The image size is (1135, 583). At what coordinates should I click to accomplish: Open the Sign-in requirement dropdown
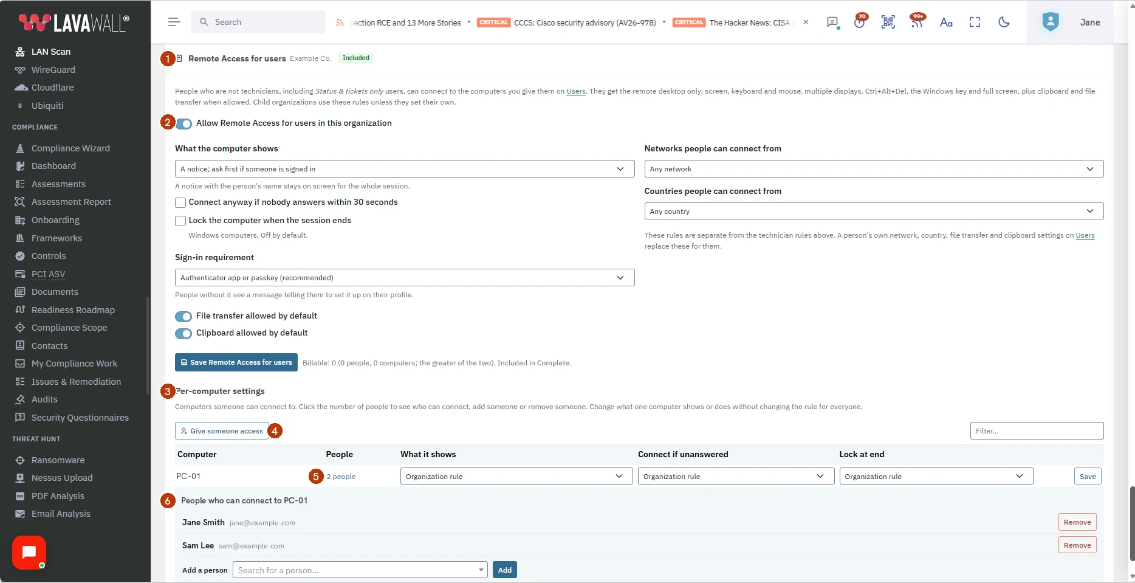pos(405,278)
